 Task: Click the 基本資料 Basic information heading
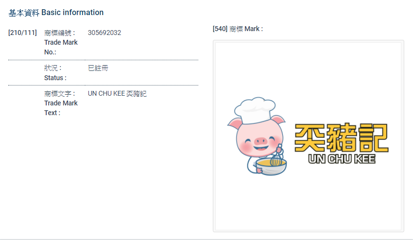tap(56, 12)
